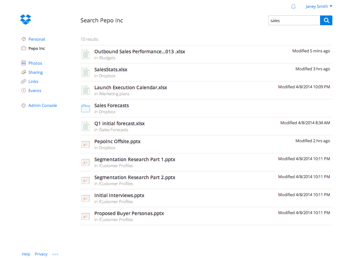
Task: Open the notifications bell icon
Action: pos(293,7)
